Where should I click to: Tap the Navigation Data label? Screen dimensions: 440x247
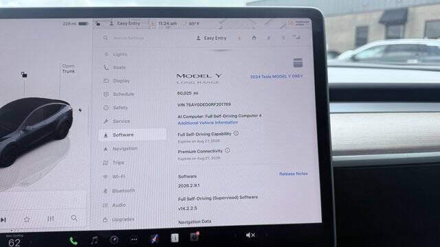195,222
